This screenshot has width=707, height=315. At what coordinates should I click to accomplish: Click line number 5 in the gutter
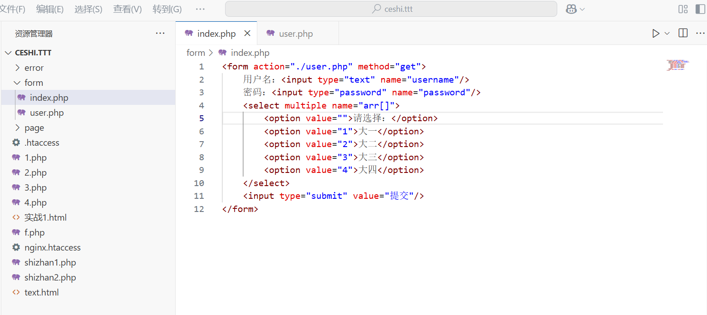point(201,118)
